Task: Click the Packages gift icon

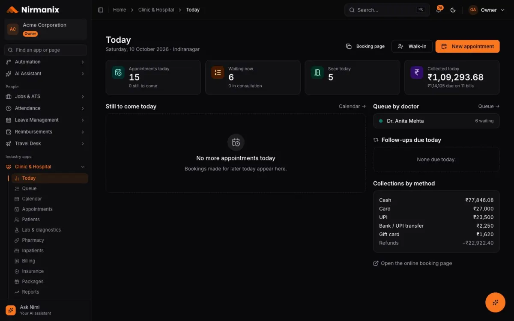Action: point(17,282)
